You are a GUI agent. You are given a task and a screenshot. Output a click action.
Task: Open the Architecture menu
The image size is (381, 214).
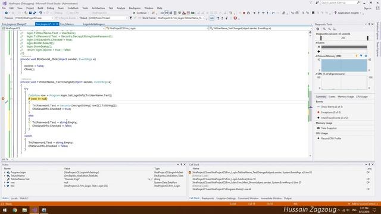point(98,8)
